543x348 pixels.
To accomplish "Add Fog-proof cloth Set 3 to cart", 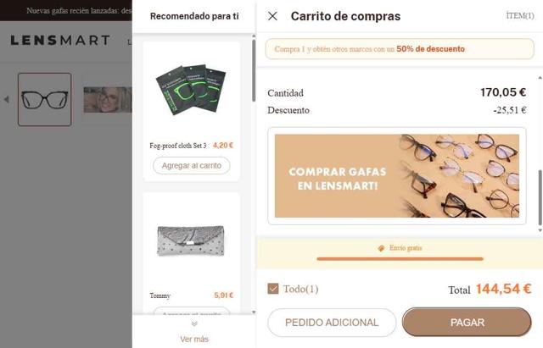I will coord(192,166).
